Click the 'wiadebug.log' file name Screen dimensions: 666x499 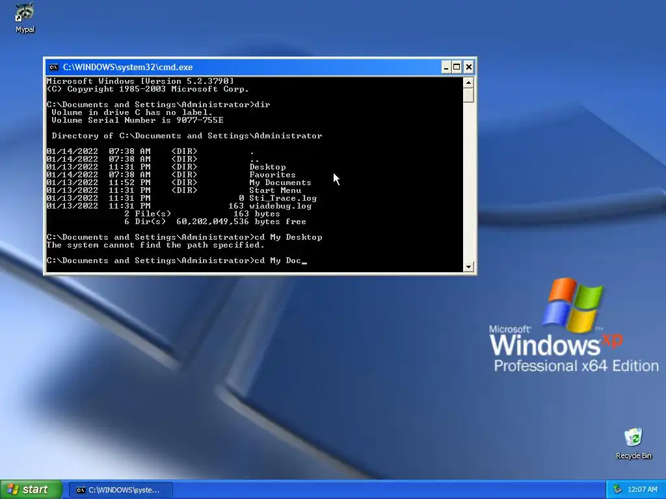[x=280, y=206]
